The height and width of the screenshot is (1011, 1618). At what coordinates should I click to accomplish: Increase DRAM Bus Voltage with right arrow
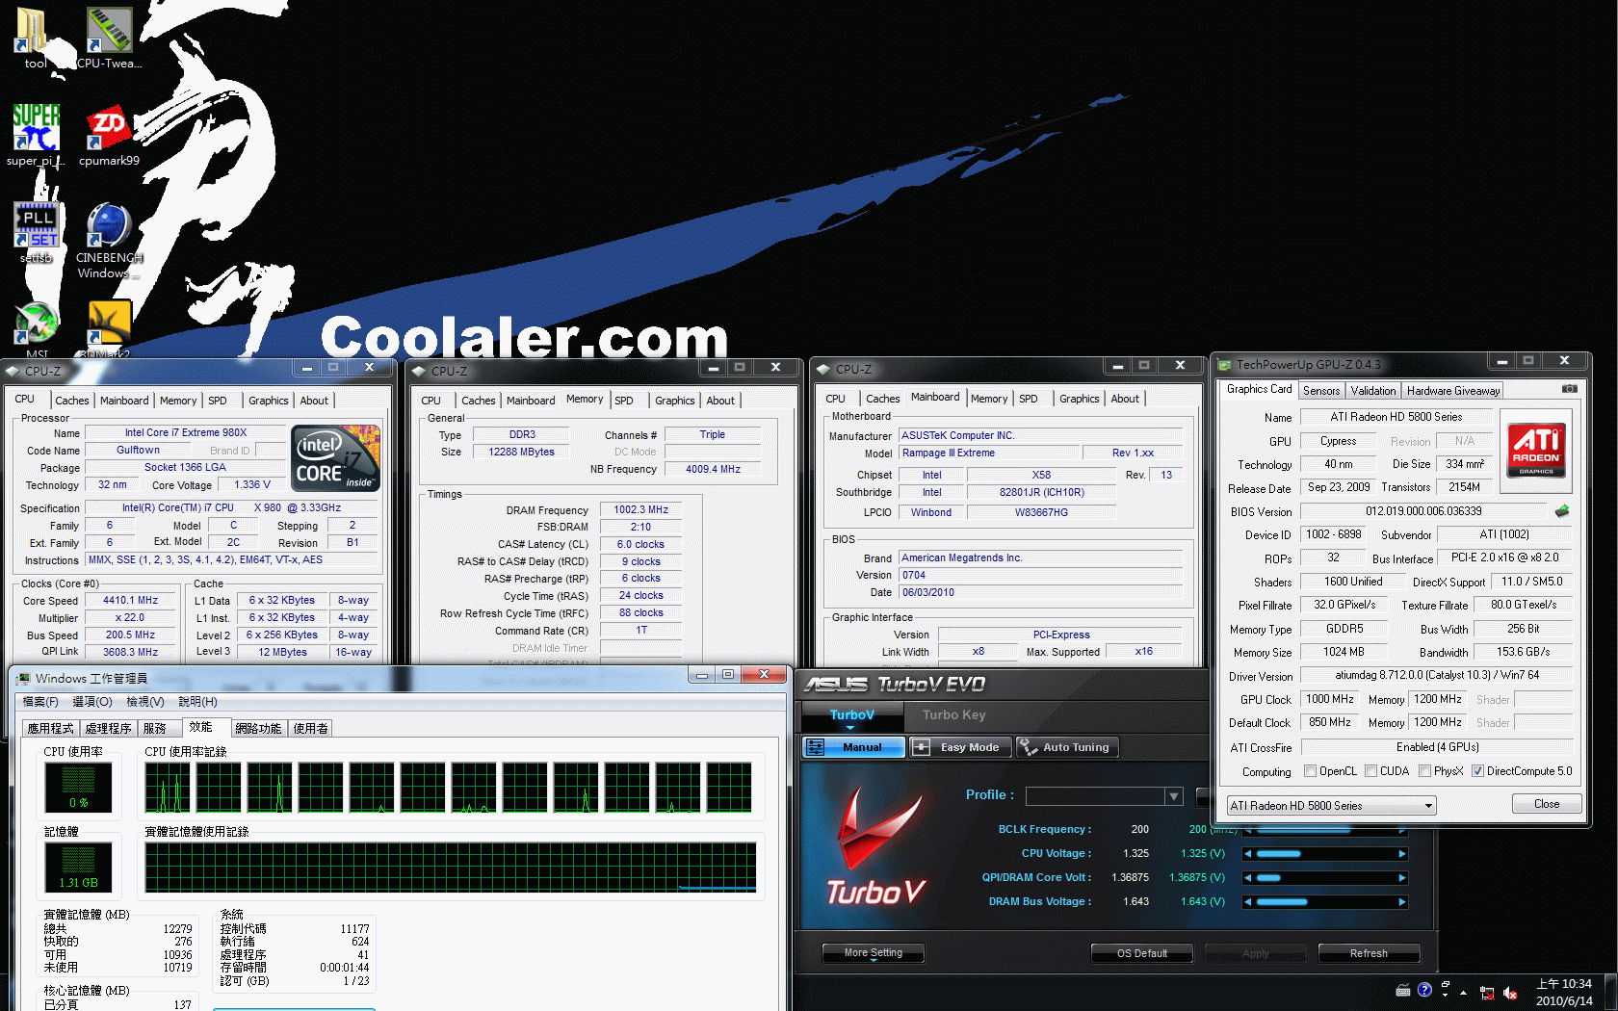1402,902
